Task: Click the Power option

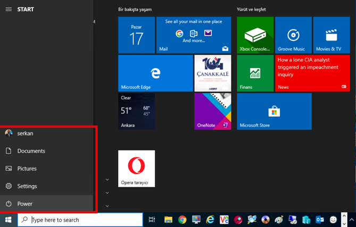Action: click(46, 204)
